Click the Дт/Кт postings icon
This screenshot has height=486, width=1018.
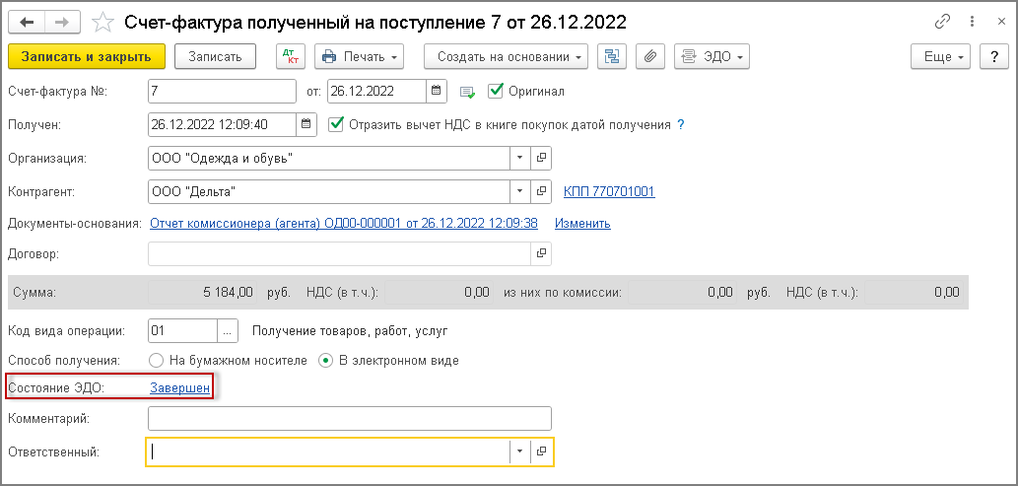(x=290, y=57)
